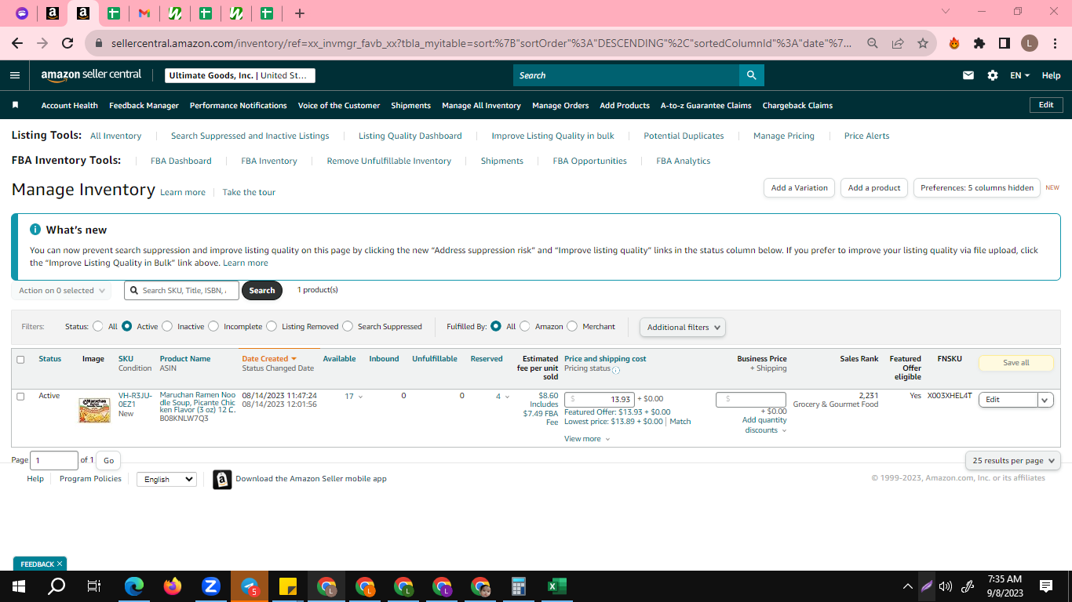
Task: Click the search magnifier button in header
Action: pyautogui.click(x=751, y=75)
